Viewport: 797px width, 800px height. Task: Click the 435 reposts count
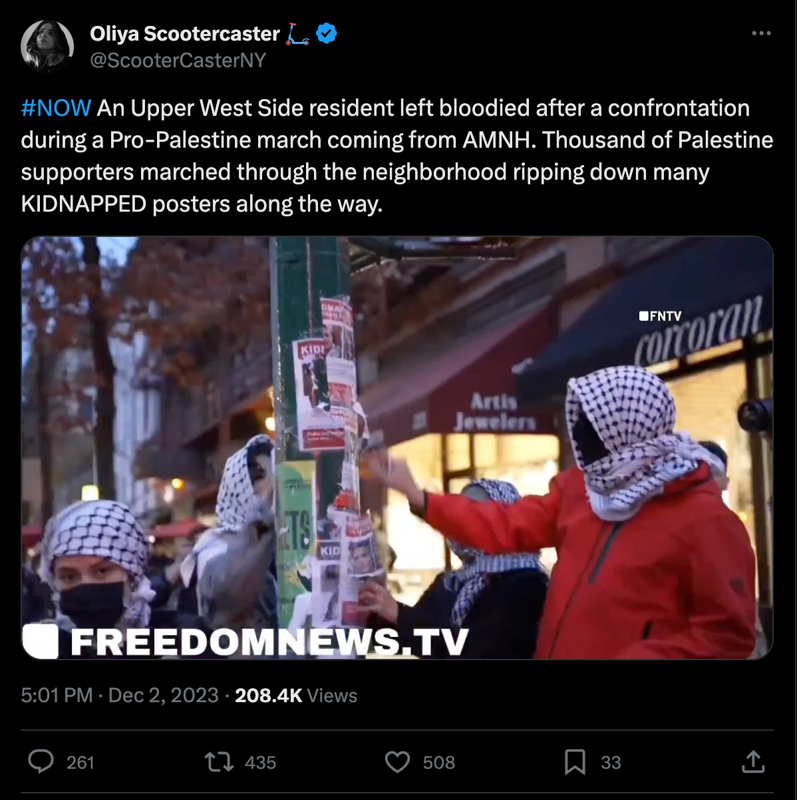pos(260,762)
